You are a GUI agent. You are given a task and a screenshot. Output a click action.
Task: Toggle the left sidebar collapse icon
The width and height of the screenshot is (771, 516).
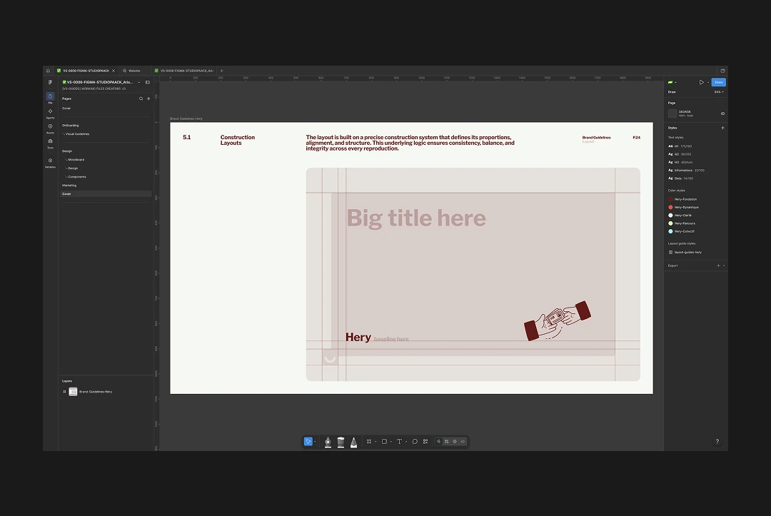pos(148,82)
